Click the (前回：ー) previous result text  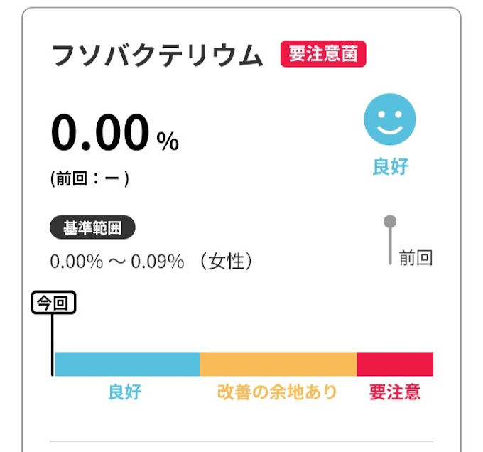pos(89,179)
